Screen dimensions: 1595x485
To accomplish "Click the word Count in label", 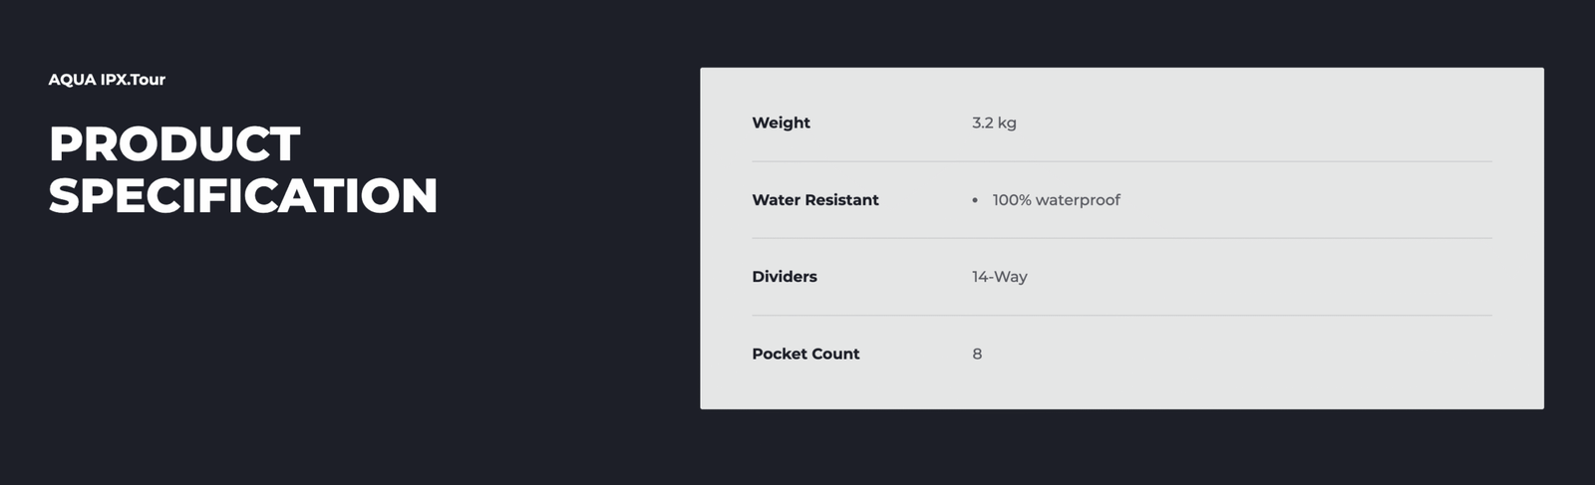I will [835, 354].
